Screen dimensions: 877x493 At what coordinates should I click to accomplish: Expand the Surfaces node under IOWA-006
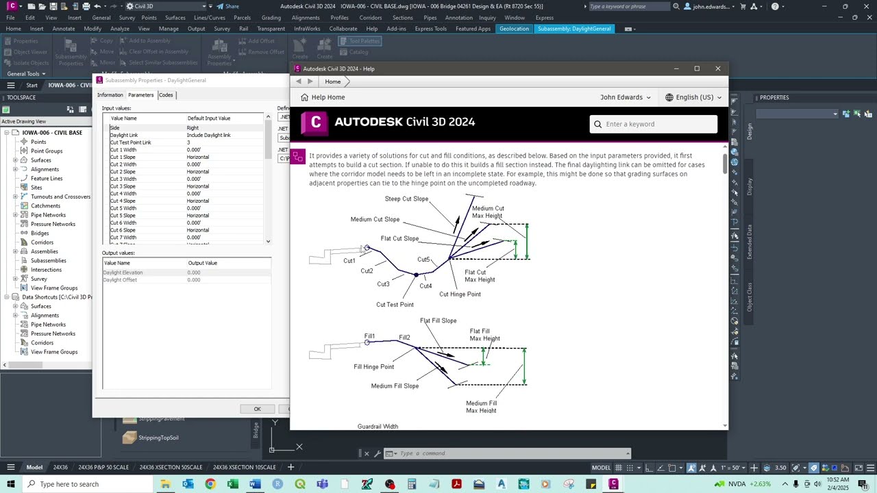(15, 160)
